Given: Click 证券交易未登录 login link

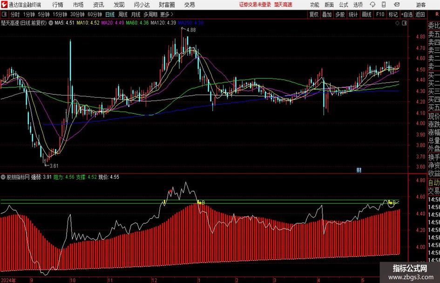Looking at the screenshot, I should pos(255,5).
